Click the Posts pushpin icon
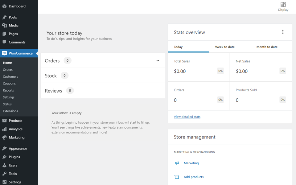This screenshot has height=185, width=296. (4, 17)
